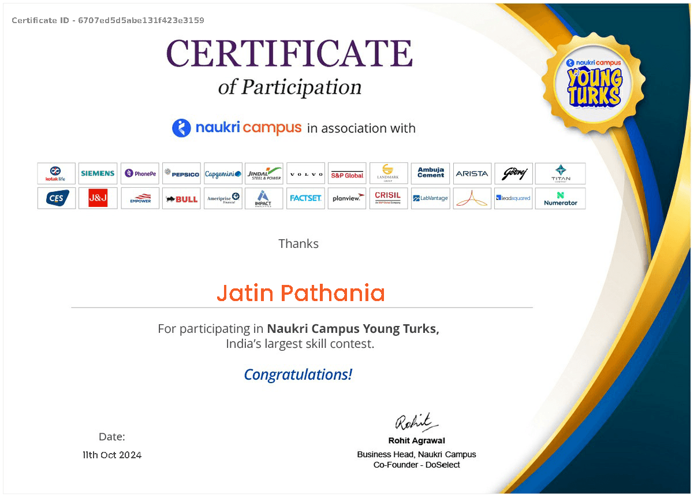Click the Numerator logo
The image size is (694, 497).
pos(560,198)
